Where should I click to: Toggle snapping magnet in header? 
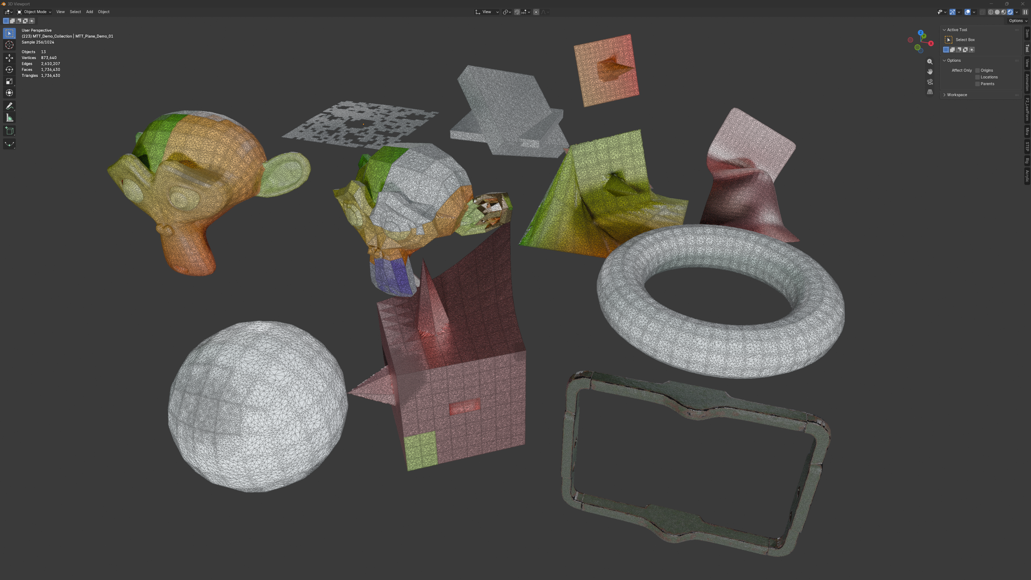(x=517, y=12)
